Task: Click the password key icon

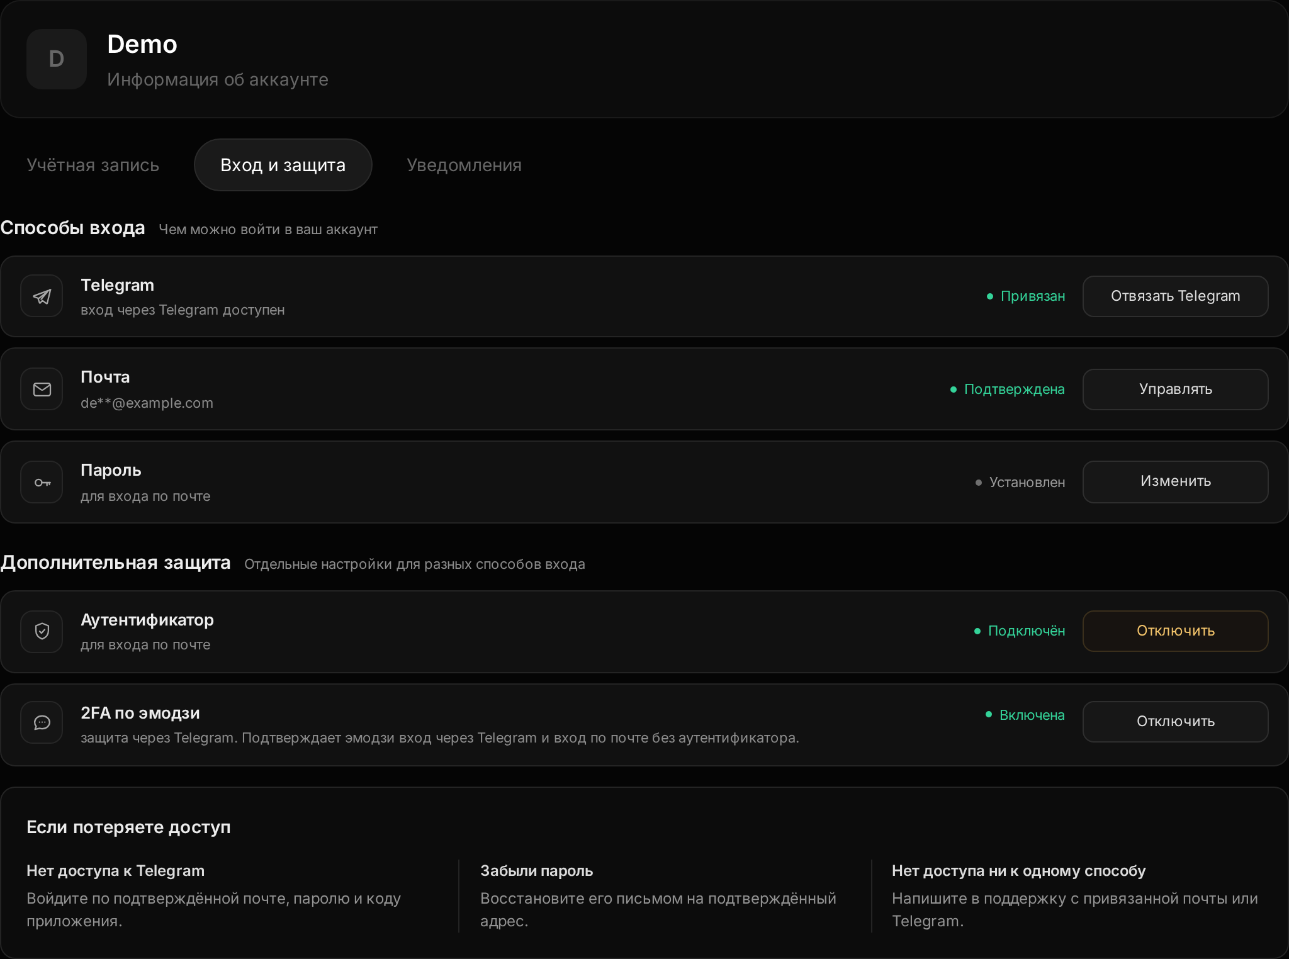Action: [42, 483]
